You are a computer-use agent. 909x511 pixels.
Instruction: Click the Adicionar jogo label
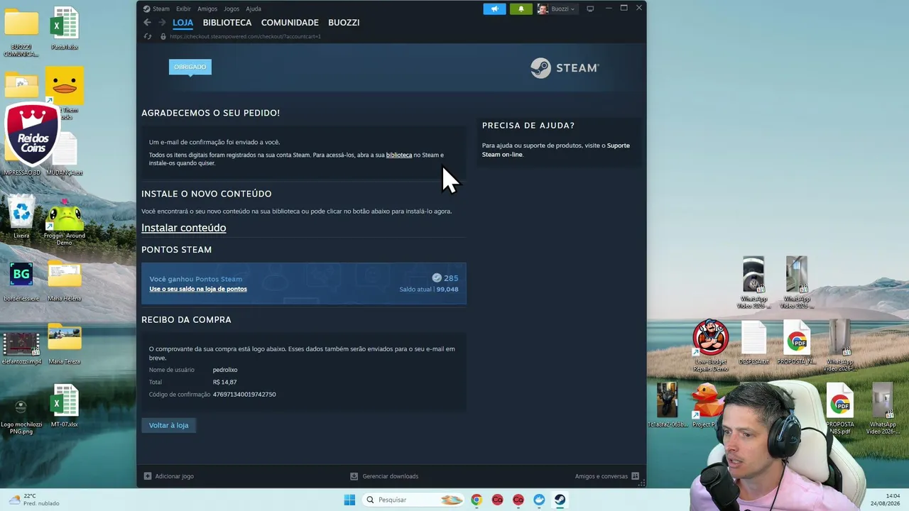click(175, 476)
